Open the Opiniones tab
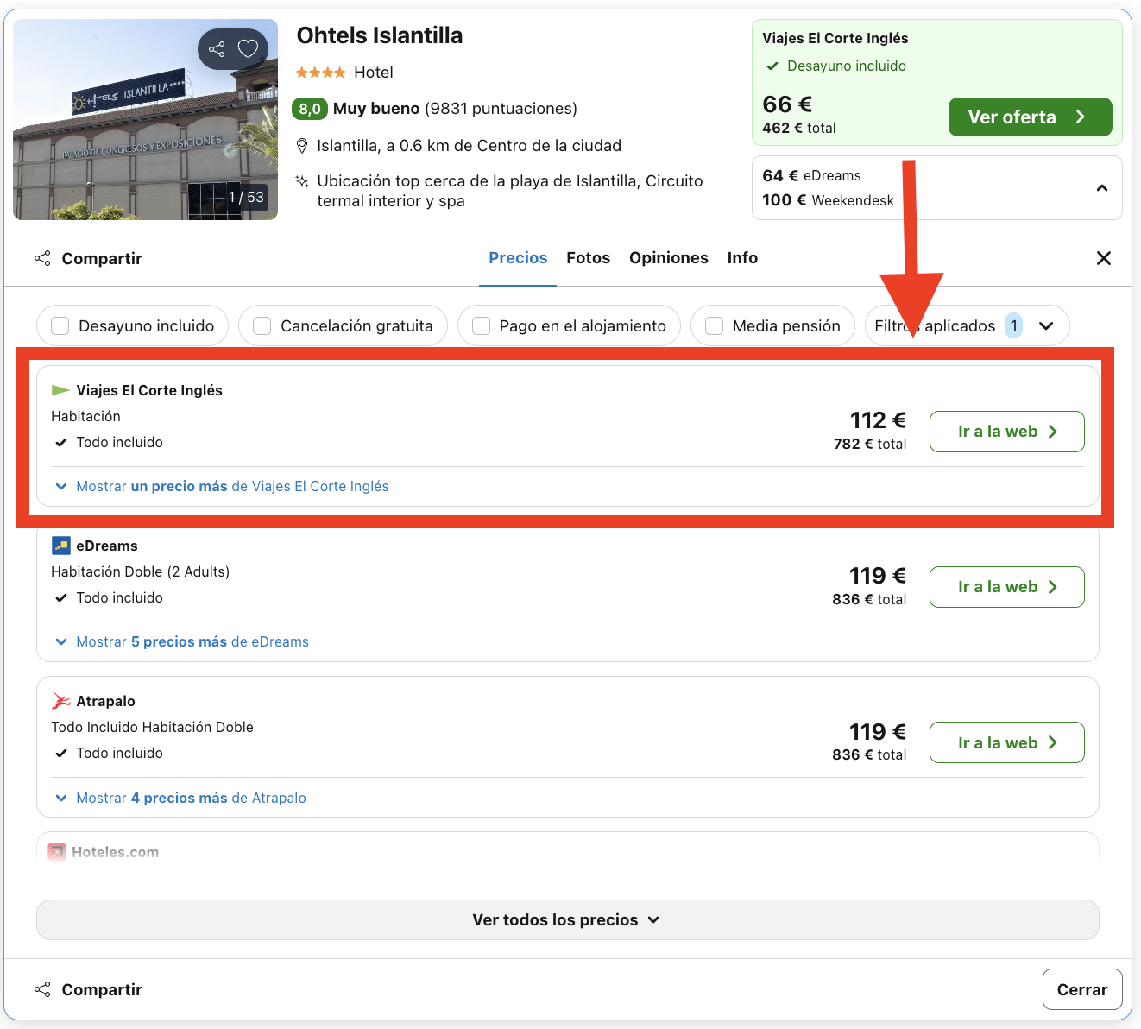The height and width of the screenshot is (1029, 1141). 669,258
